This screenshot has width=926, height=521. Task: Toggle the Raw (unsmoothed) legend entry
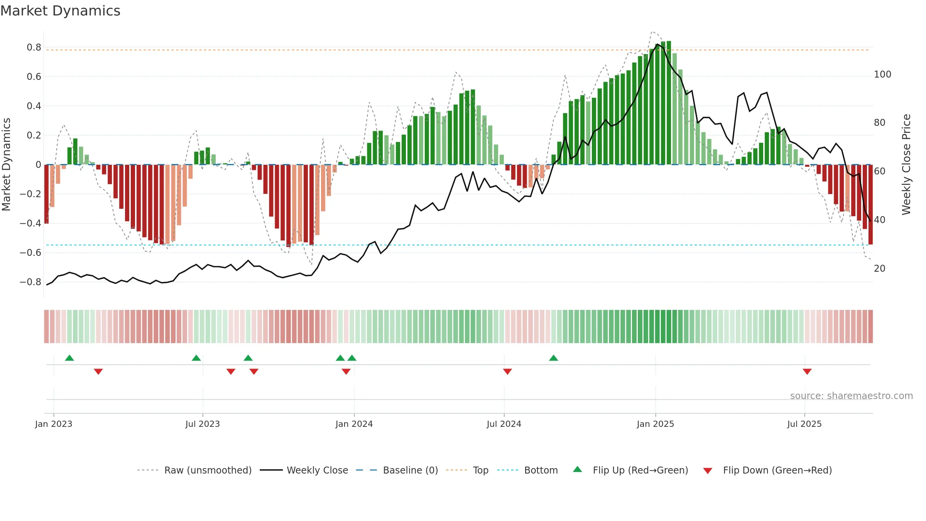click(x=194, y=470)
